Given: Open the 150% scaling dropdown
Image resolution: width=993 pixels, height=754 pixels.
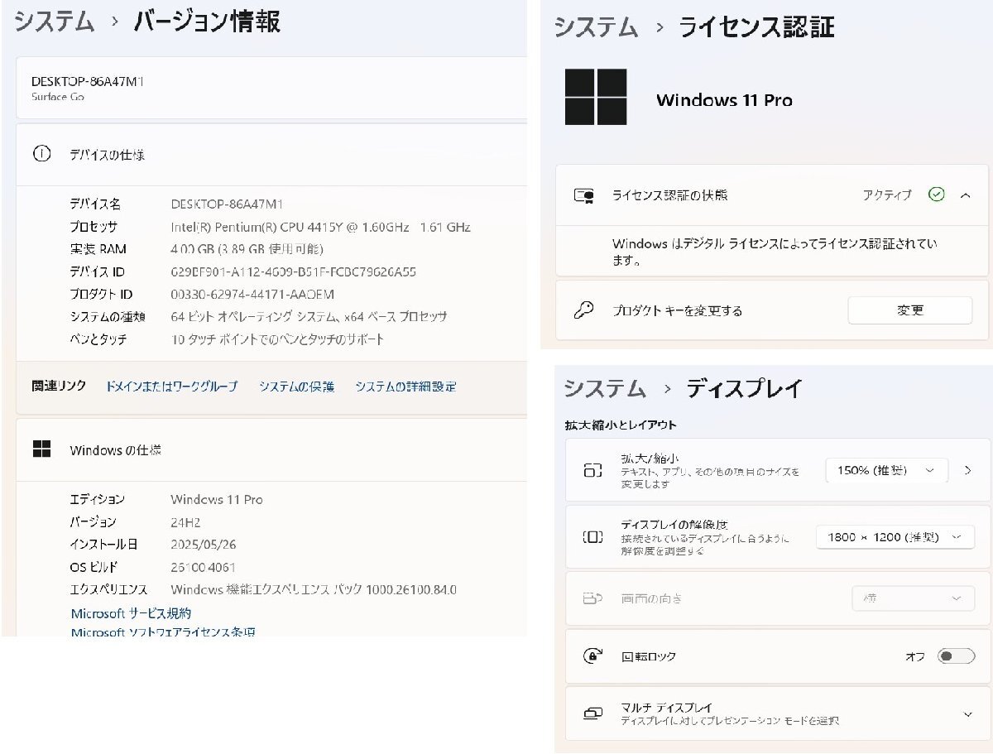Looking at the screenshot, I should [886, 469].
